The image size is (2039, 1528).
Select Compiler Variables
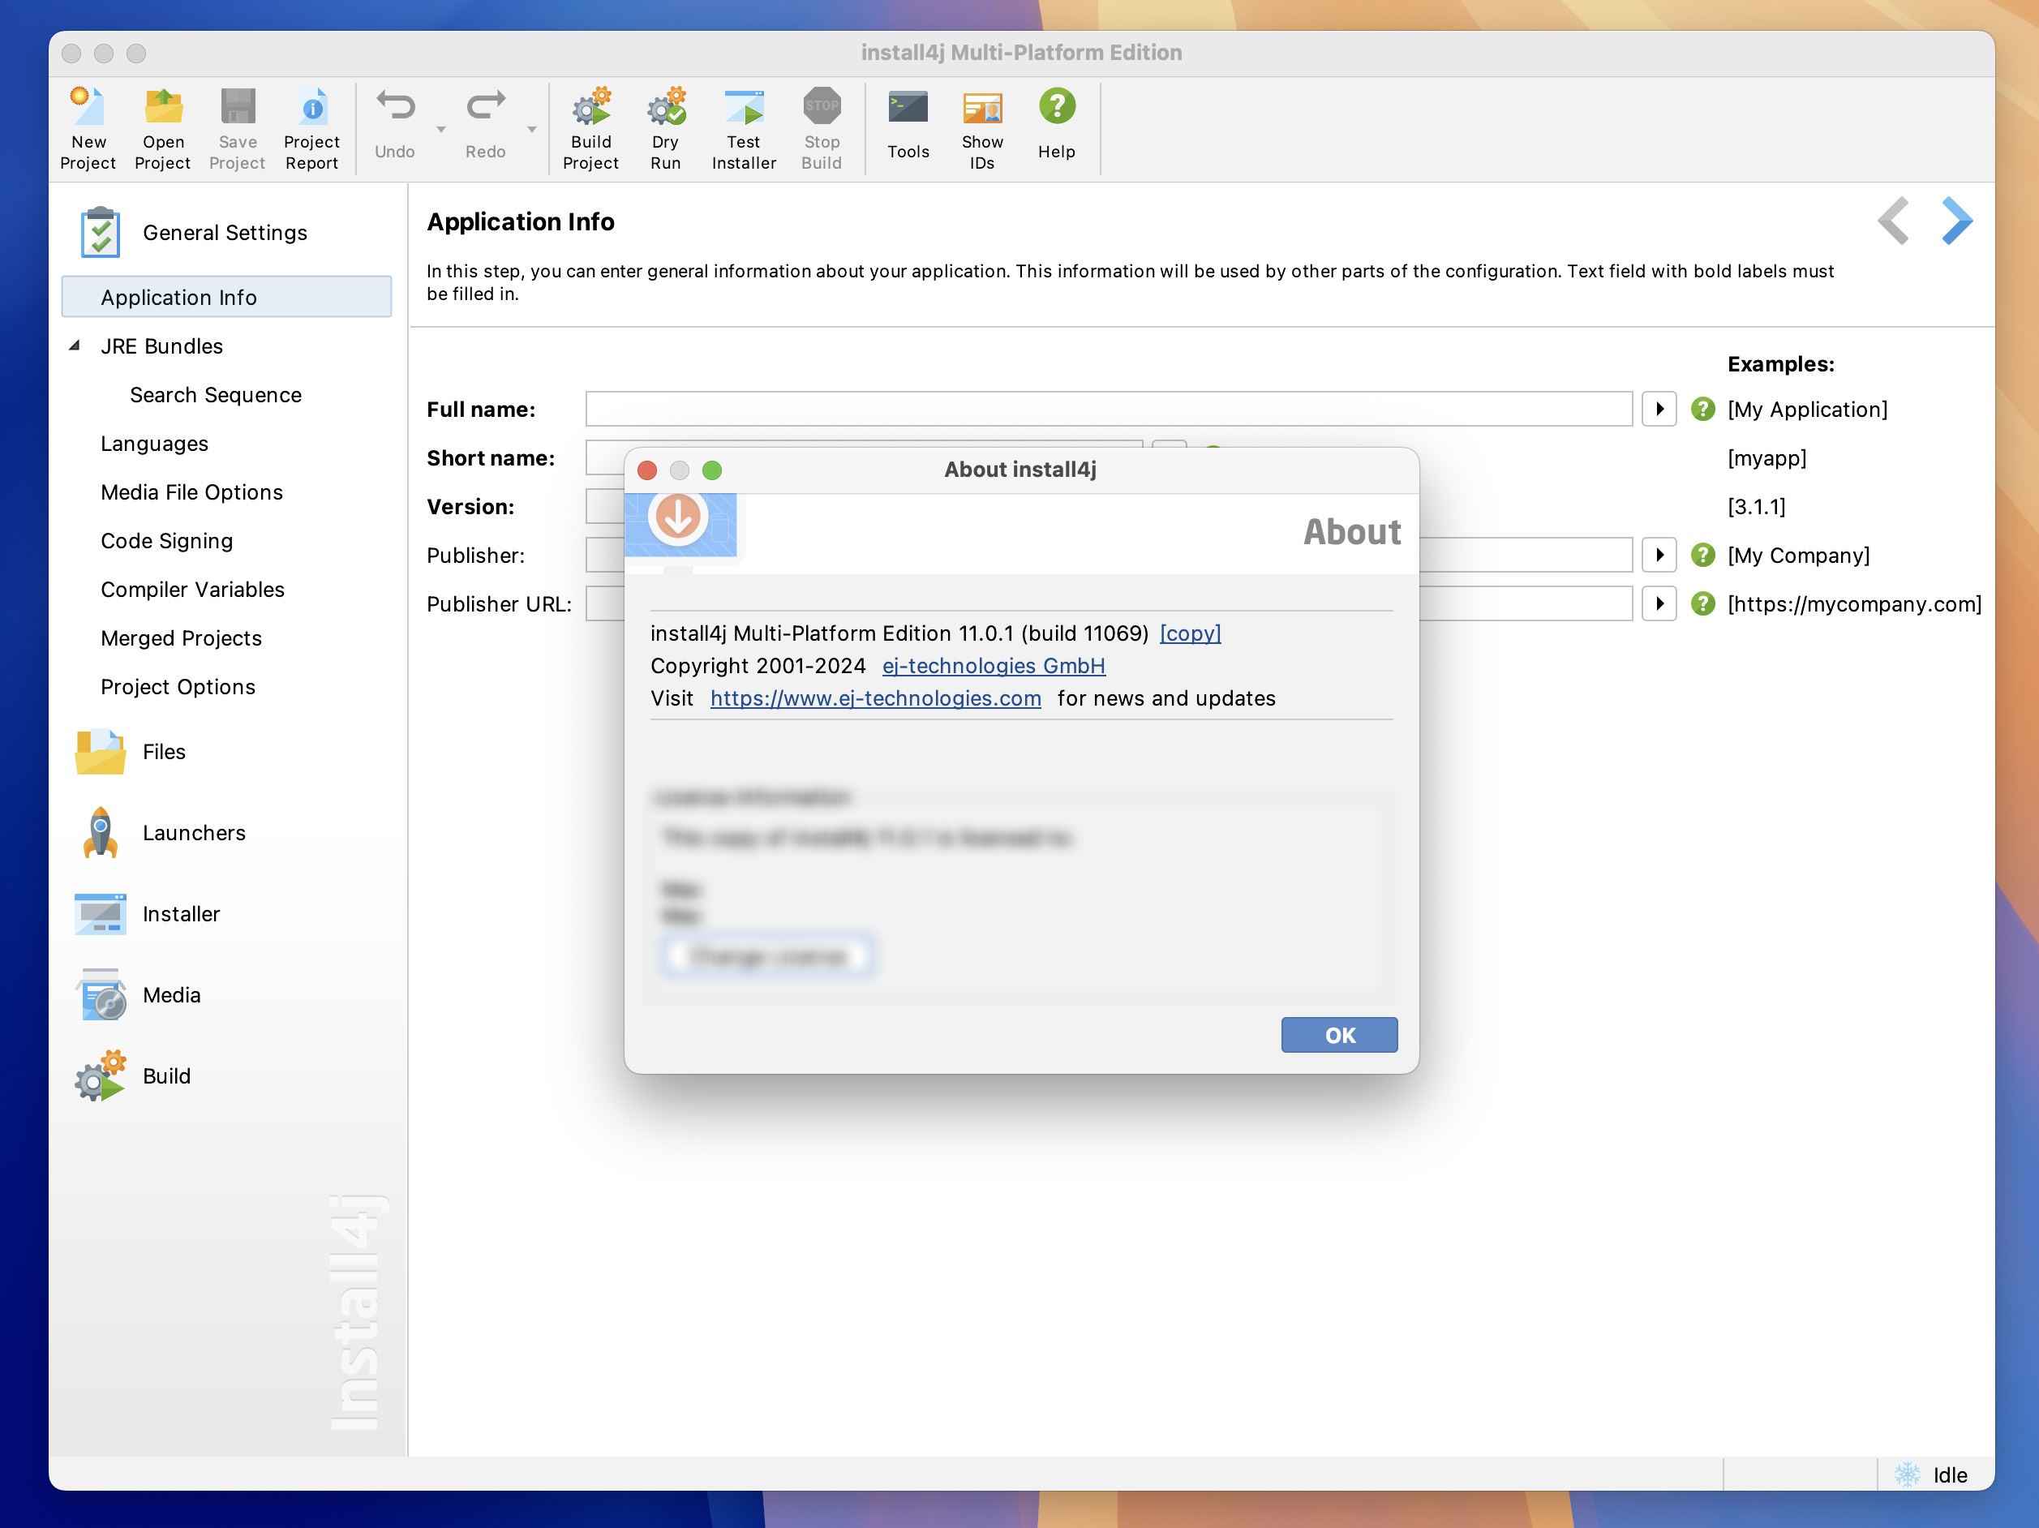(193, 590)
